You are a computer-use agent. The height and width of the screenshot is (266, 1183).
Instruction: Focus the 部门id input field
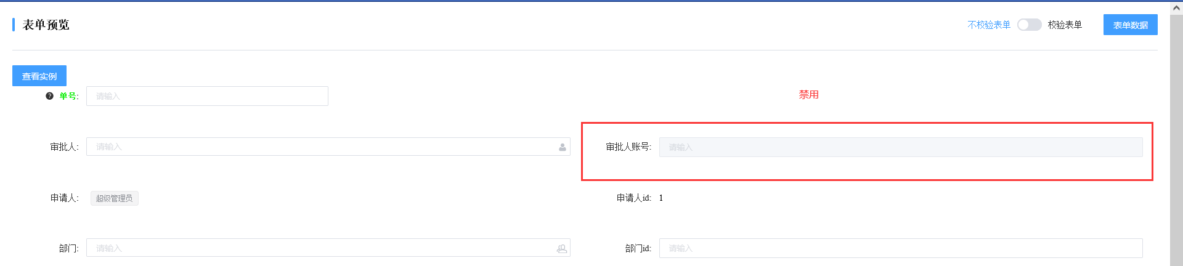[x=901, y=248]
